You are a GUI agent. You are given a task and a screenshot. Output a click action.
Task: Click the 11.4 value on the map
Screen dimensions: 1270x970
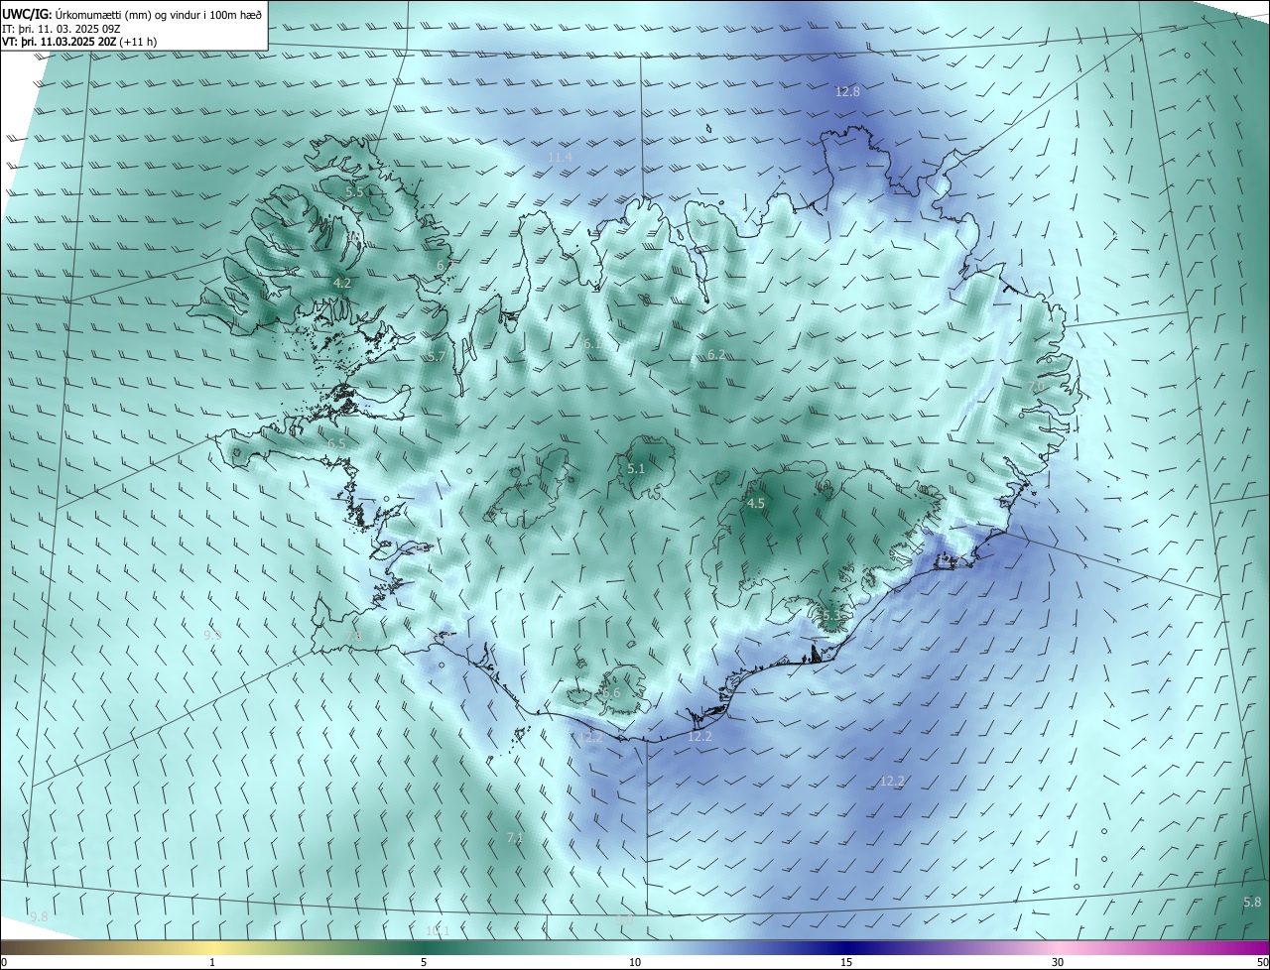tap(560, 157)
